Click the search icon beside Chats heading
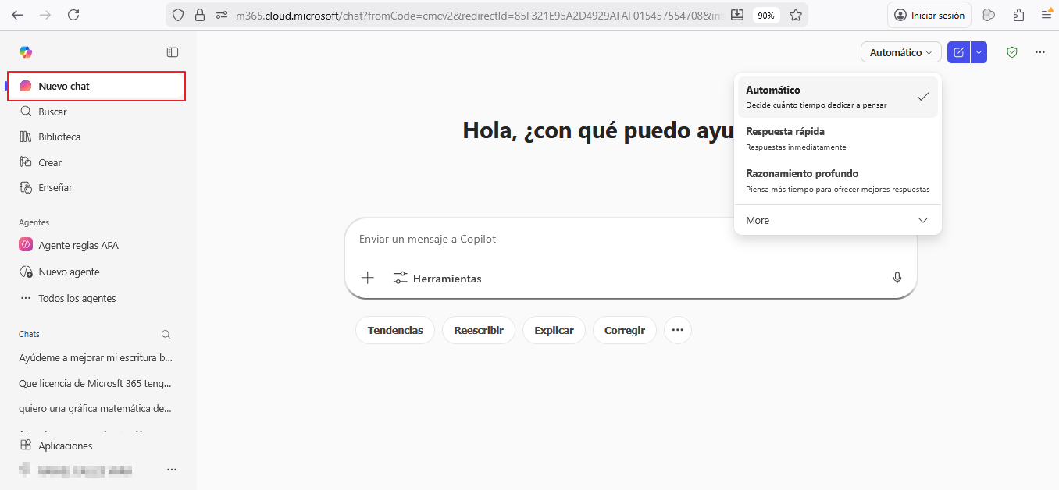The image size is (1059, 490). coord(166,334)
